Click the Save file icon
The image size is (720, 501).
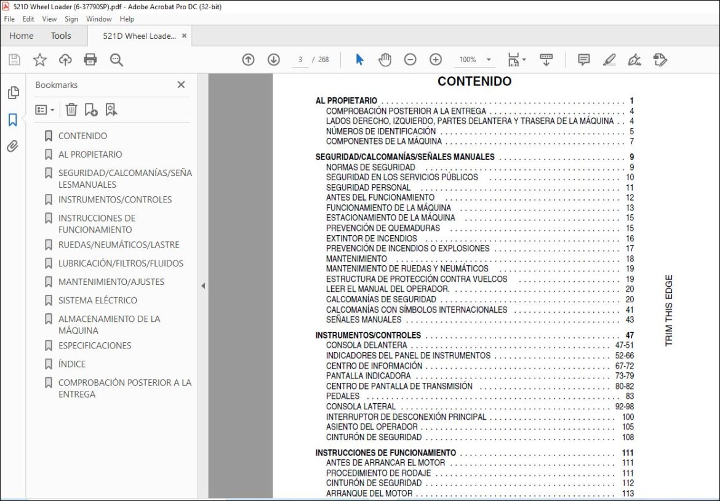pyautogui.click(x=14, y=60)
